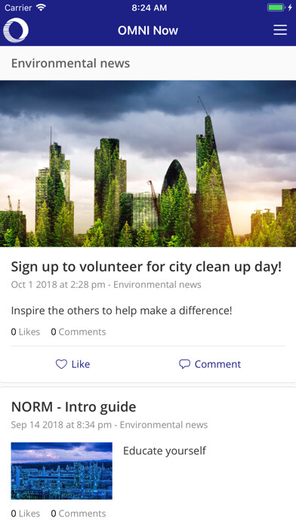Tap the speech bubble Comment icon

tap(184, 364)
